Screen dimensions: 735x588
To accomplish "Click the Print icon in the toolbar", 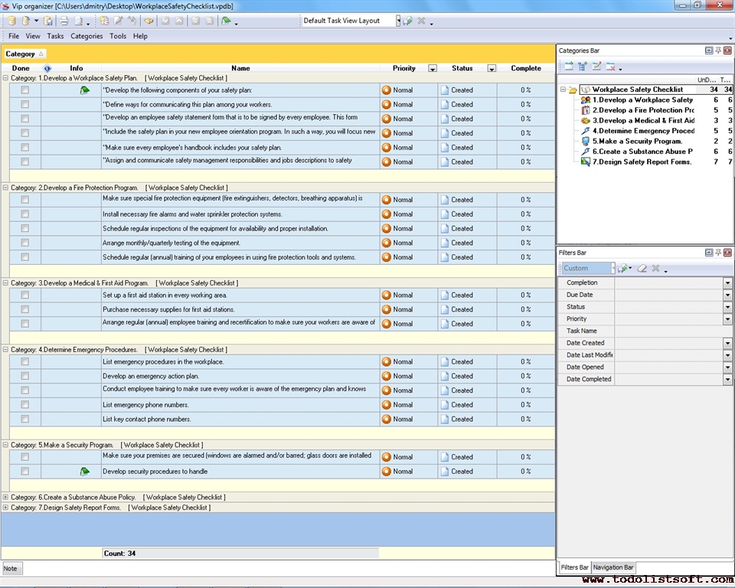I will [x=63, y=22].
